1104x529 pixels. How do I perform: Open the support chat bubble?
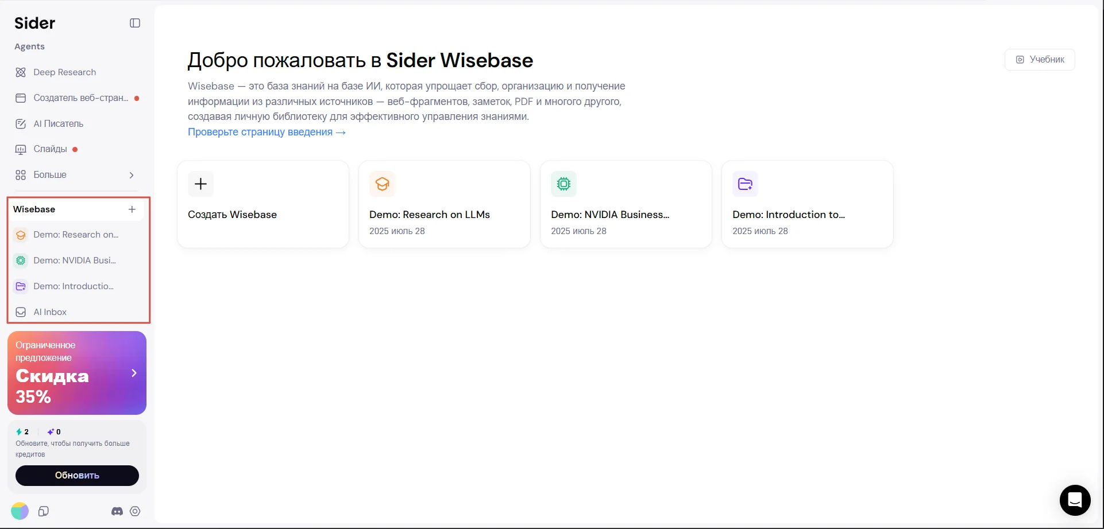(1075, 500)
